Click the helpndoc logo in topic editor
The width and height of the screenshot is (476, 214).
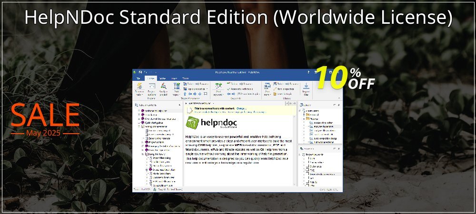pyautogui.click(x=211, y=123)
